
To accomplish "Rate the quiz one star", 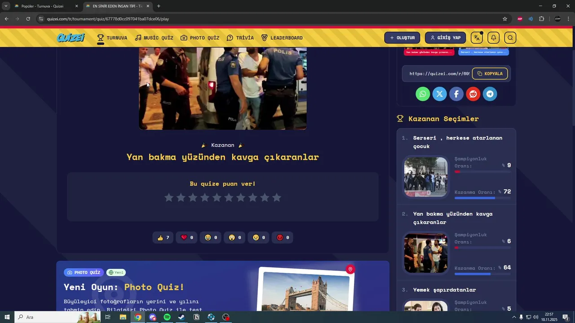I will 169,197.
